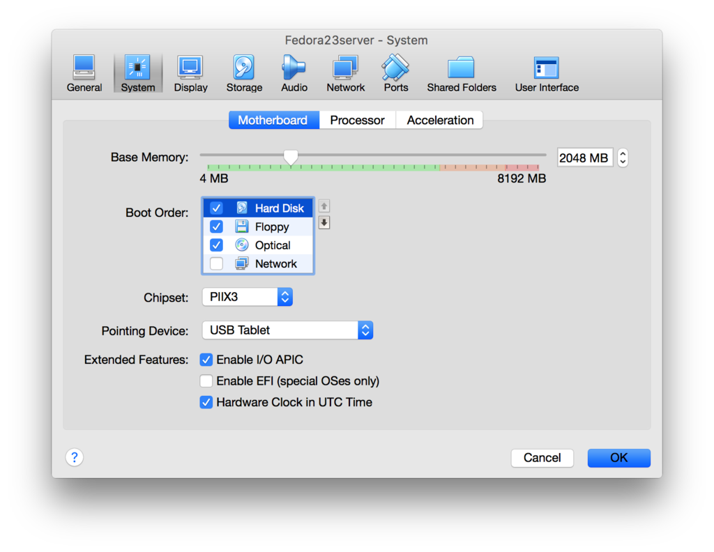Open the Display settings icon
714x552 pixels.
[x=190, y=73]
